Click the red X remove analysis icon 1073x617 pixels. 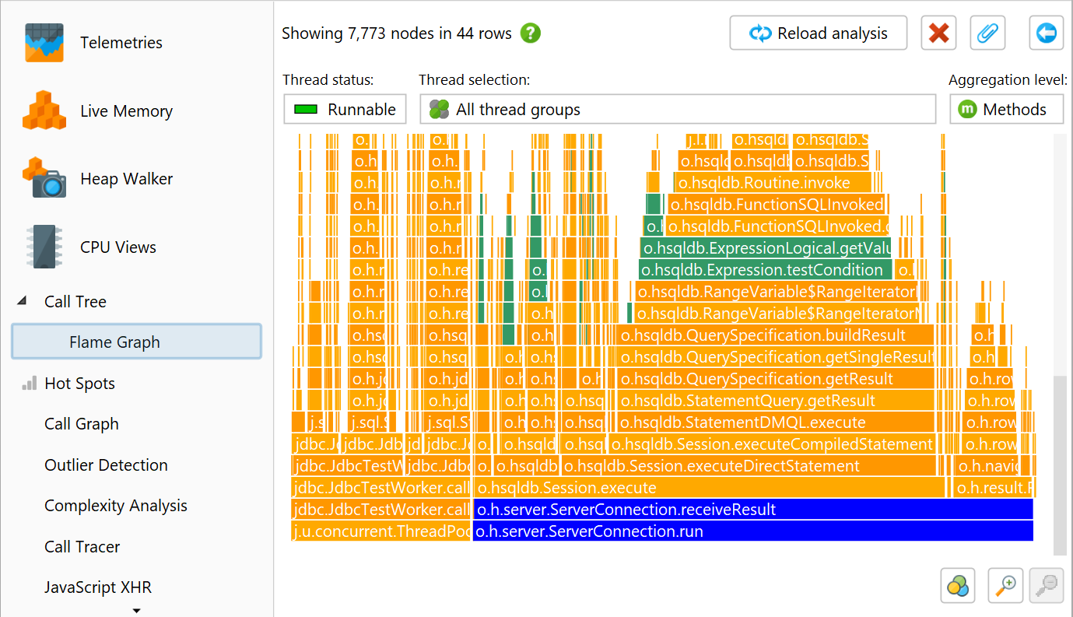click(x=938, y=33)
